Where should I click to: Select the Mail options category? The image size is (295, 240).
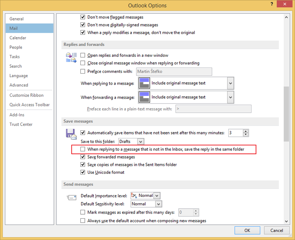[x=29, y=28]
